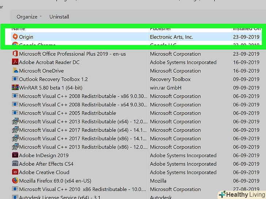Click the Microsoft OneDrive cloud icon
Viewport: 266px width, 199px height.
15,71
